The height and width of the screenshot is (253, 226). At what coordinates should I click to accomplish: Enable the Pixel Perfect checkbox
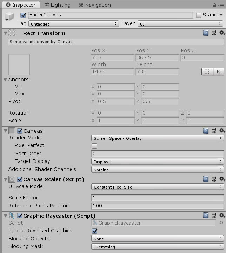click(94, 146)
